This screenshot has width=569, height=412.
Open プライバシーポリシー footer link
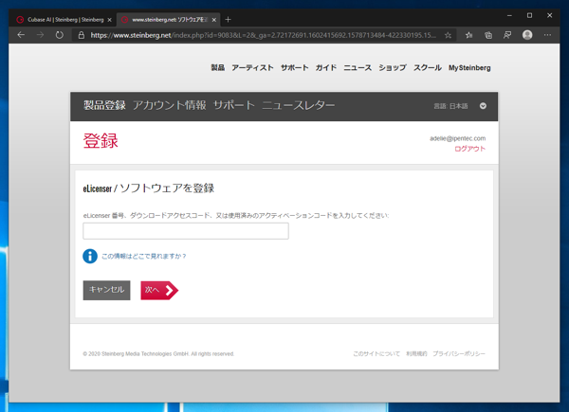click(x=459, y=353)
